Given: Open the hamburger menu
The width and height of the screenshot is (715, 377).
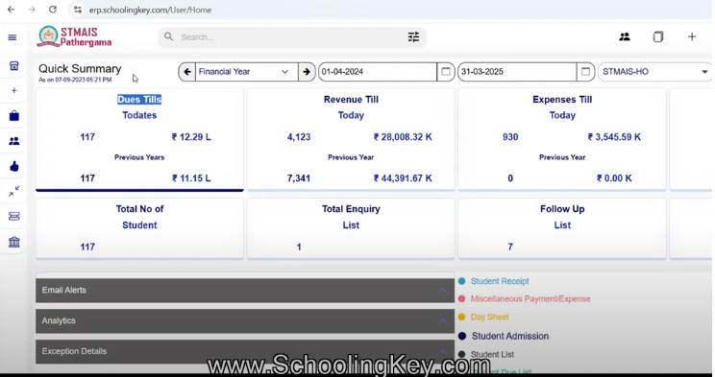Looking at the screenshot, I should click(12, 37).
